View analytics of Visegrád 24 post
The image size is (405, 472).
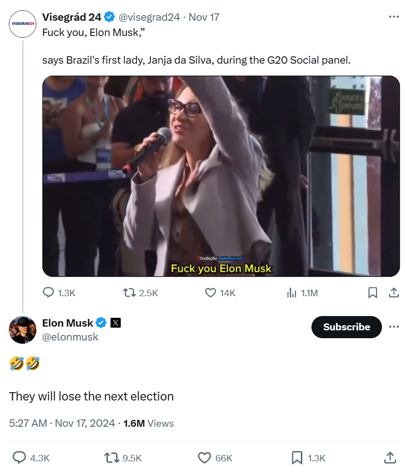292,293
